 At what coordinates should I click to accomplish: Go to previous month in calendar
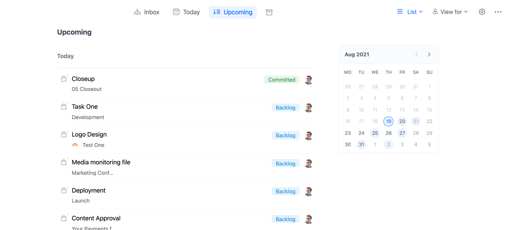coord(416,55)
